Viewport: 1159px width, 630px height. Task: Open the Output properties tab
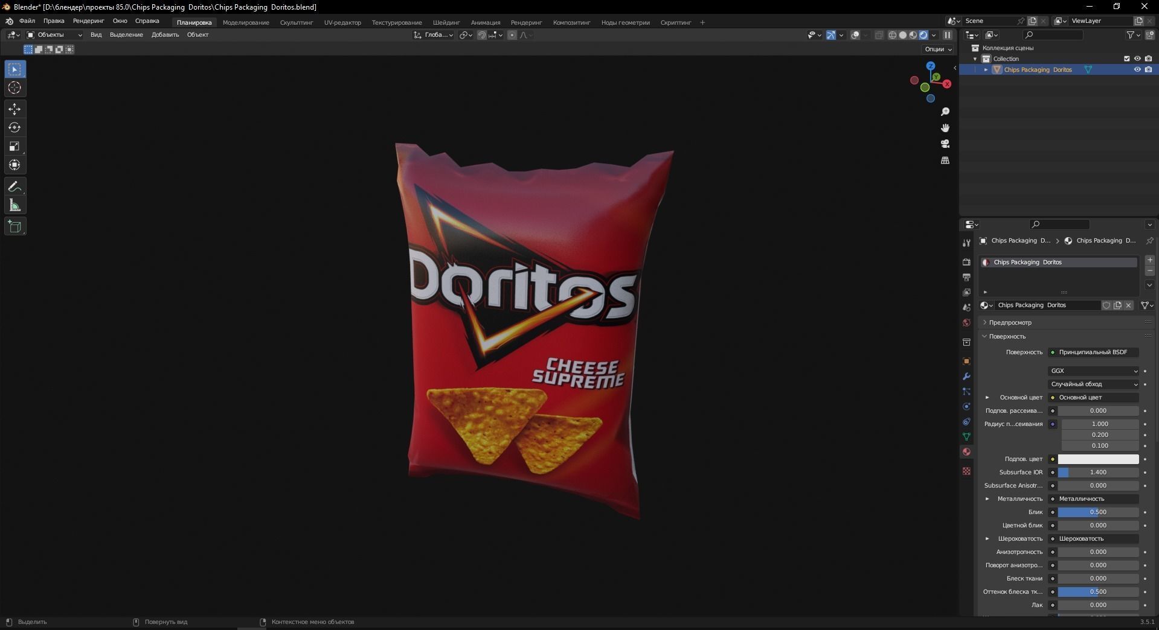pos(966,277)
